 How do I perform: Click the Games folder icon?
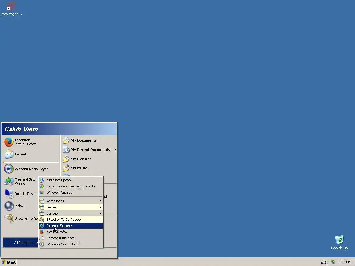(42, 207)
